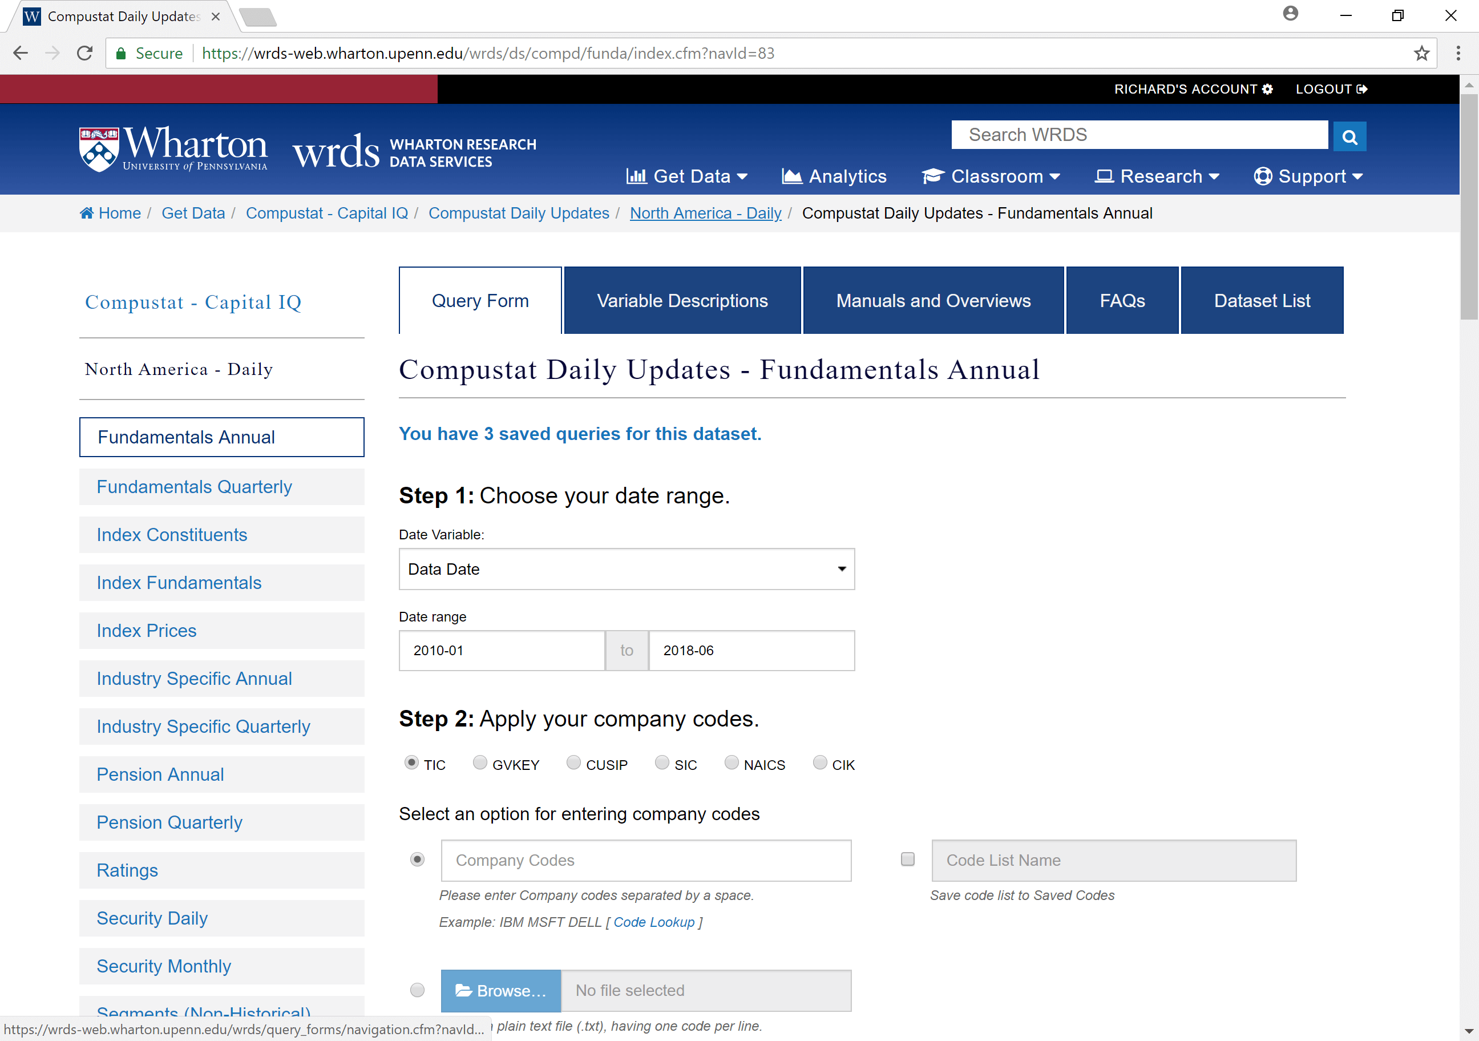Screen dimensions: 1479x1041
Task: Open Chrome's three-dot menu
Action: (1458, 54)
